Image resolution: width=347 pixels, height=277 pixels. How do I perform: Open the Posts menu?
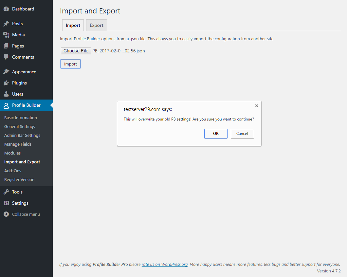(17, 24)
